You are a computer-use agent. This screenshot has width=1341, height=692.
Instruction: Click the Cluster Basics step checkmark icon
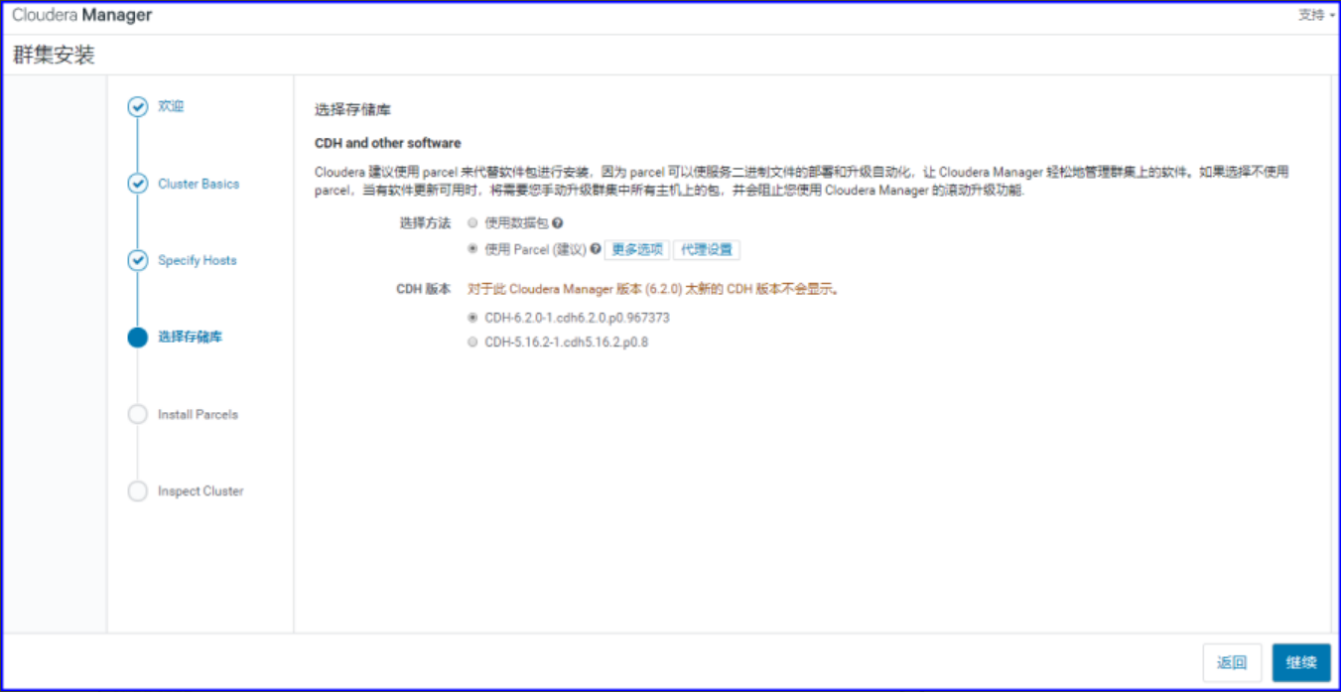coord(138,184)
